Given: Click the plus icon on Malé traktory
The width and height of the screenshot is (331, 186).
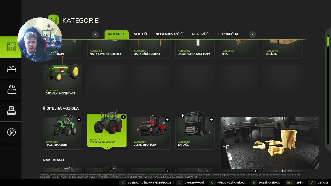Looking at the screenshot, I should pyautogui.click(x=79, y=119).
